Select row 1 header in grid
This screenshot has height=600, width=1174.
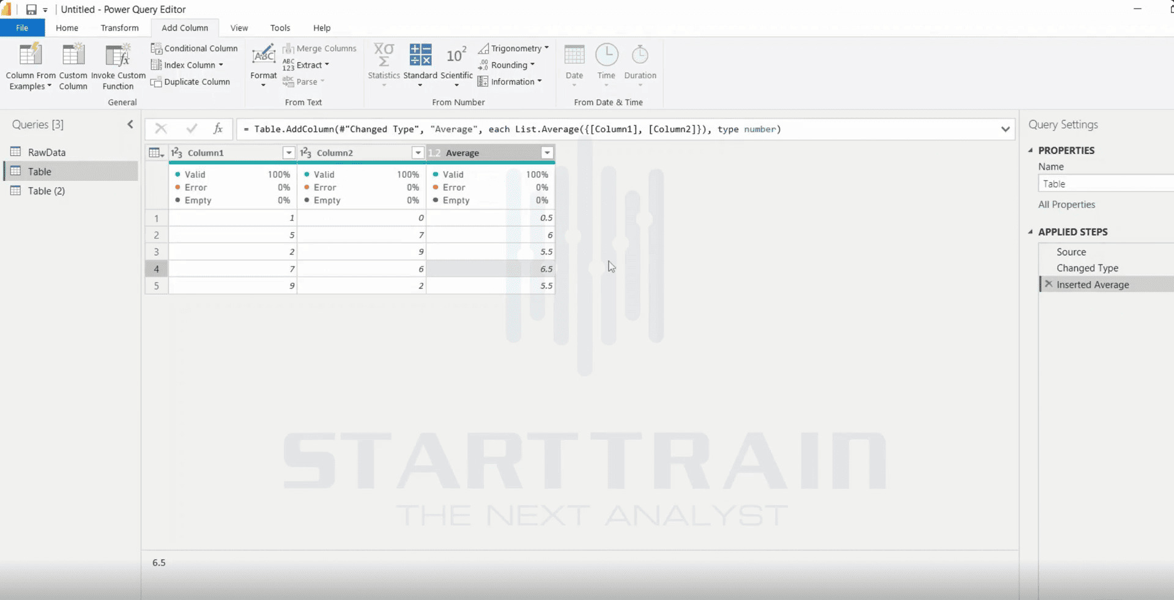[x=157, y=218]
